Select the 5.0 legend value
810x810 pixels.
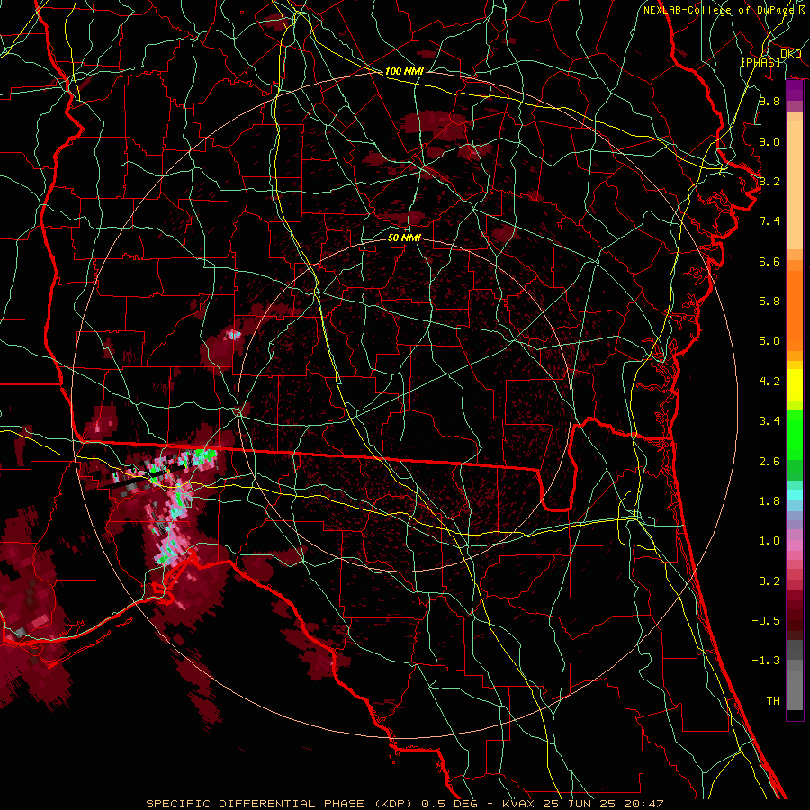(769, 341)
